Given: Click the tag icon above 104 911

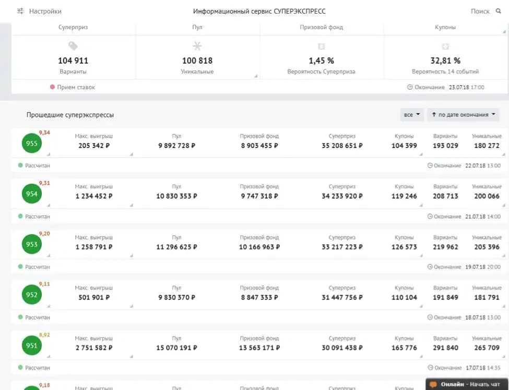Looking at the screenshot, I should [73, 46].
